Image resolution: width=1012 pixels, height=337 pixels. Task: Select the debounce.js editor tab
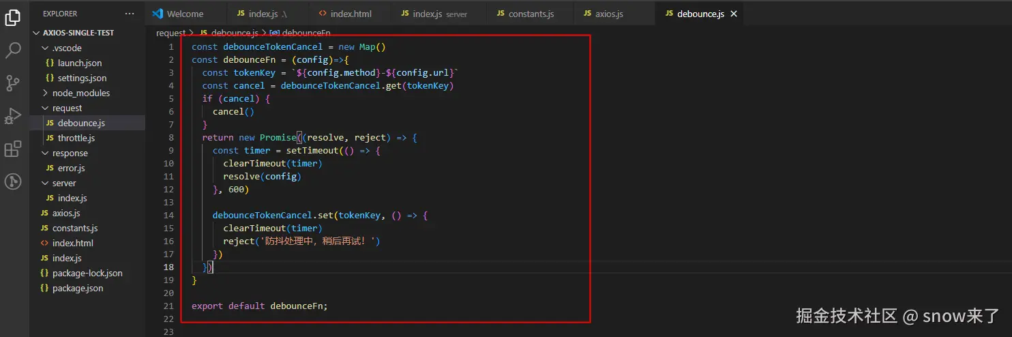click(699, 14)
